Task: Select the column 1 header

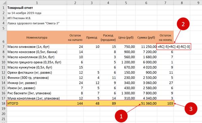Action: [x=37, y=3]
